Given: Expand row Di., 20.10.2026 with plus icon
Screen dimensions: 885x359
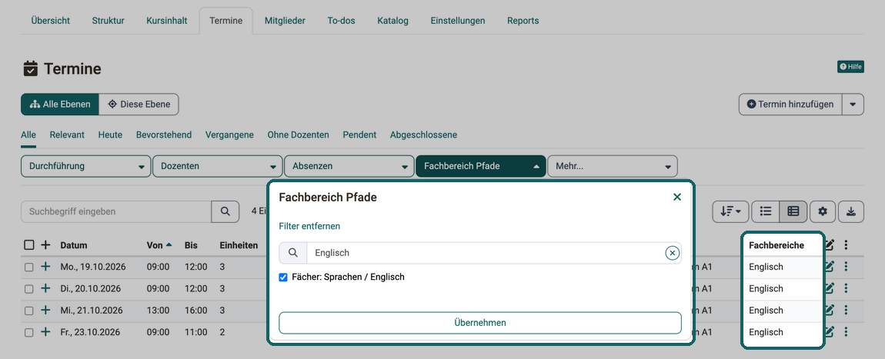Looking at the screenshot, I should [45, 288].
